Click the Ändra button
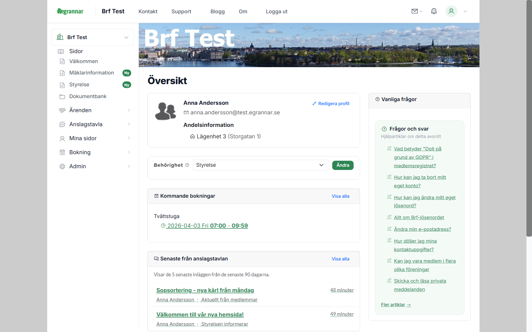 point(343,165)
